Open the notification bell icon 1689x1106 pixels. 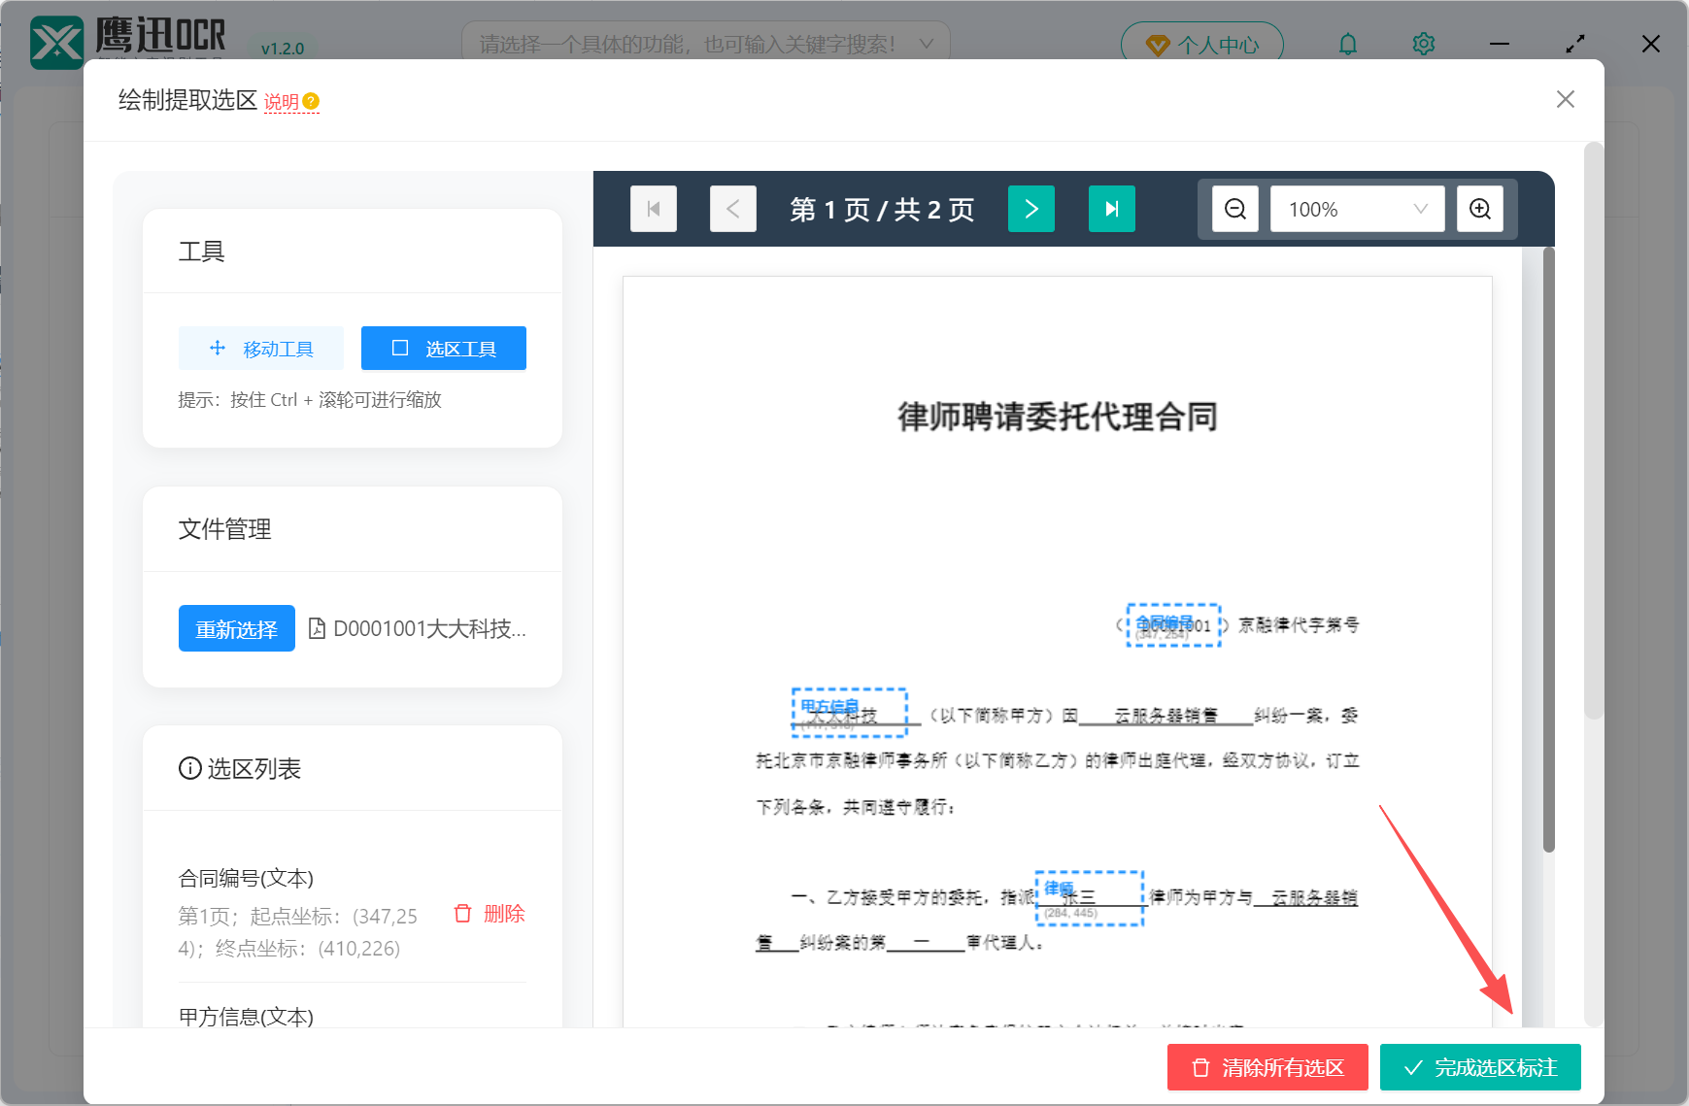click(1347, 43)
